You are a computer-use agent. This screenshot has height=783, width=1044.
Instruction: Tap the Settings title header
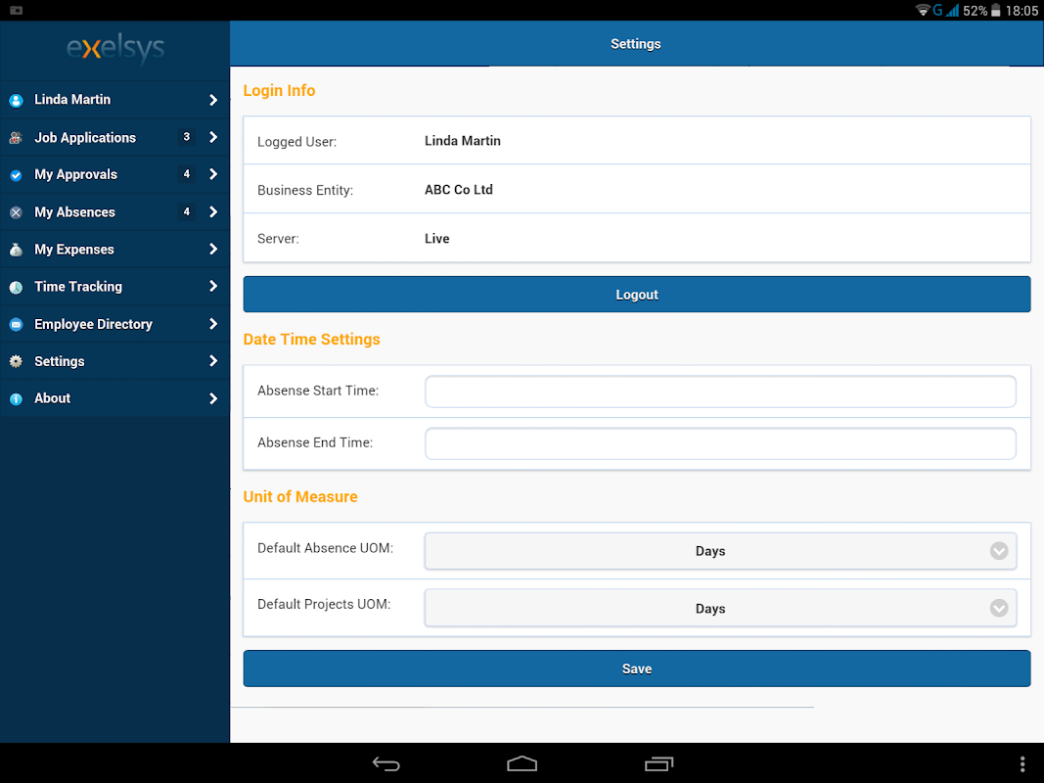[x=636, y=44]
